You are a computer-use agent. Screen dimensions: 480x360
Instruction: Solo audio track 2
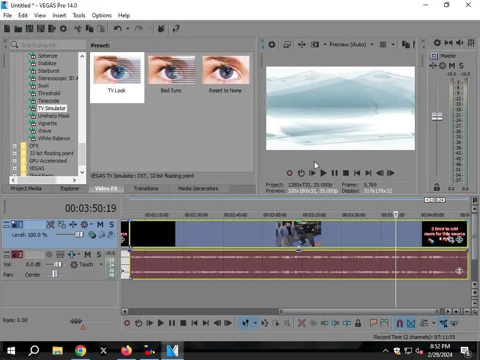point(98,255)
